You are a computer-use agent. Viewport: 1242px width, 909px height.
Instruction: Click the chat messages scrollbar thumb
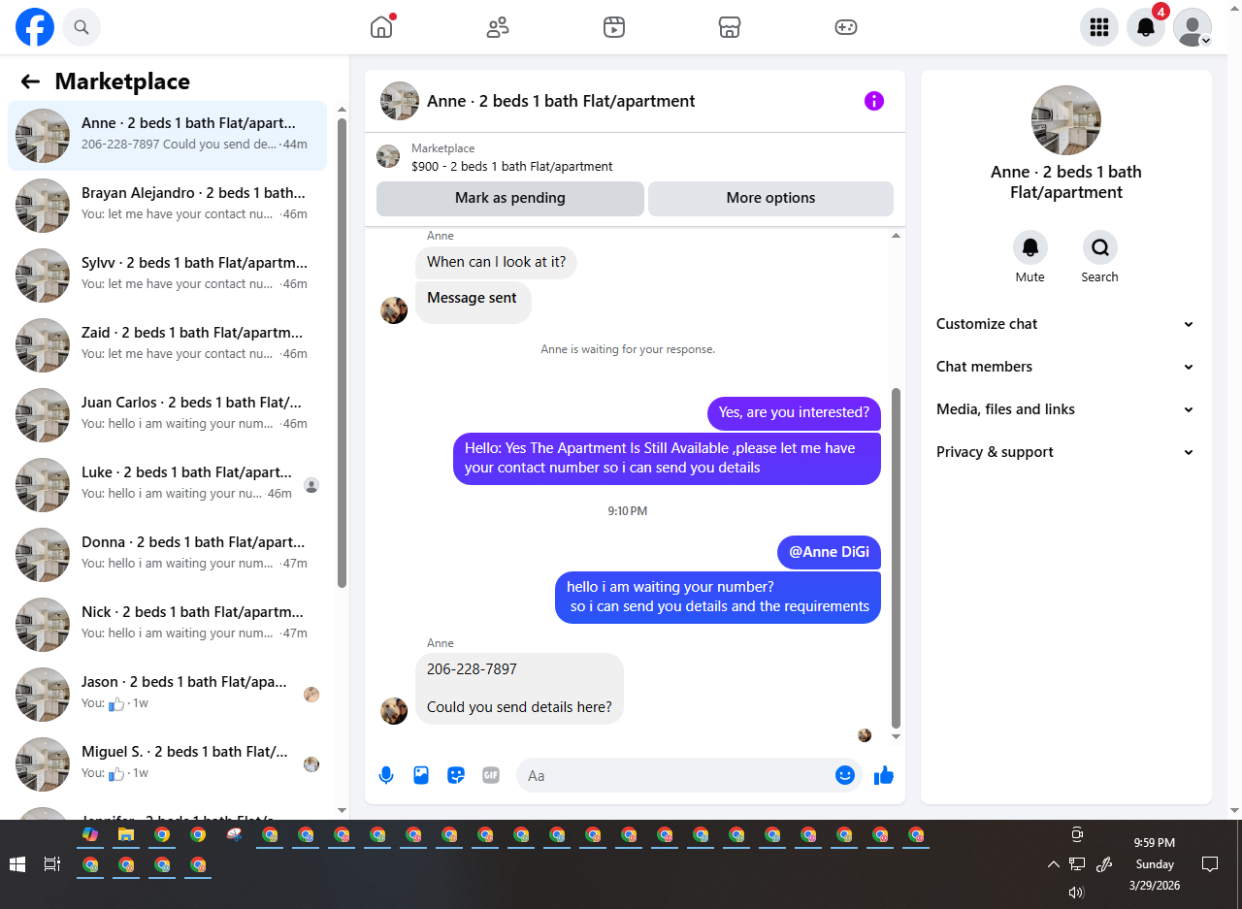coord(897,558)
